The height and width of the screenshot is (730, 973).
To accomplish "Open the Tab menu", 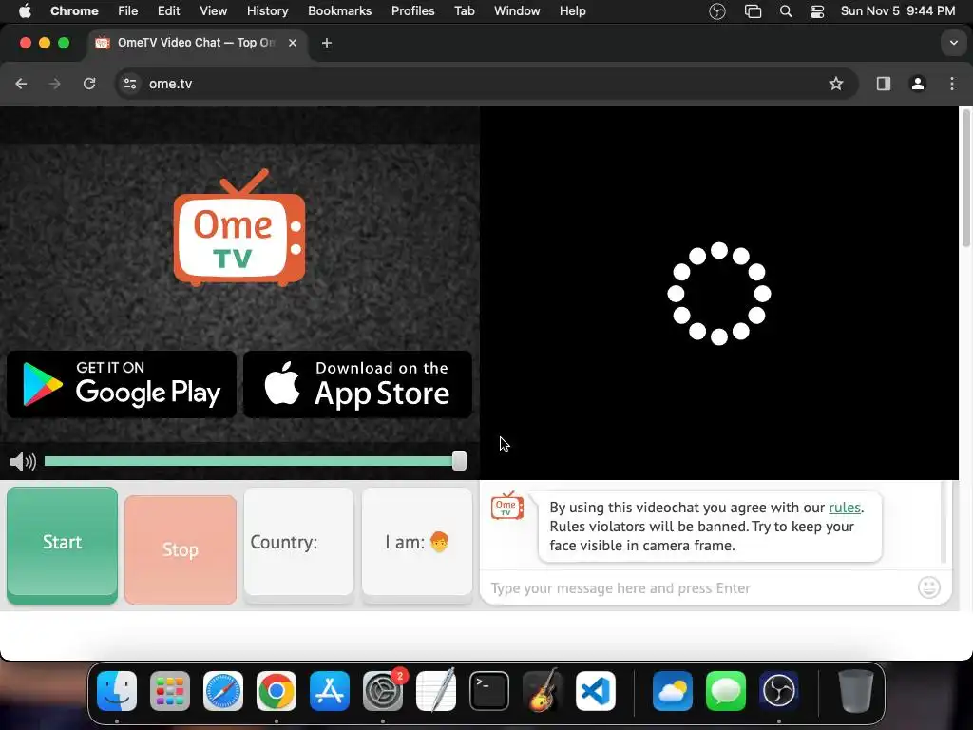I will point(464,11).
